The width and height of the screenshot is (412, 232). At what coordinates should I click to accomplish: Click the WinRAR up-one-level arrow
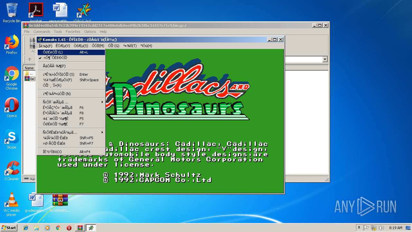[29, 59]
